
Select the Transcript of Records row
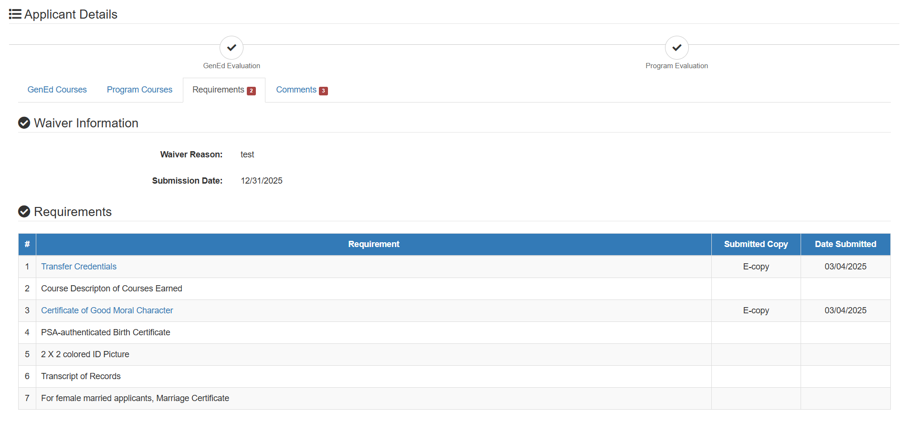[454, 376]
